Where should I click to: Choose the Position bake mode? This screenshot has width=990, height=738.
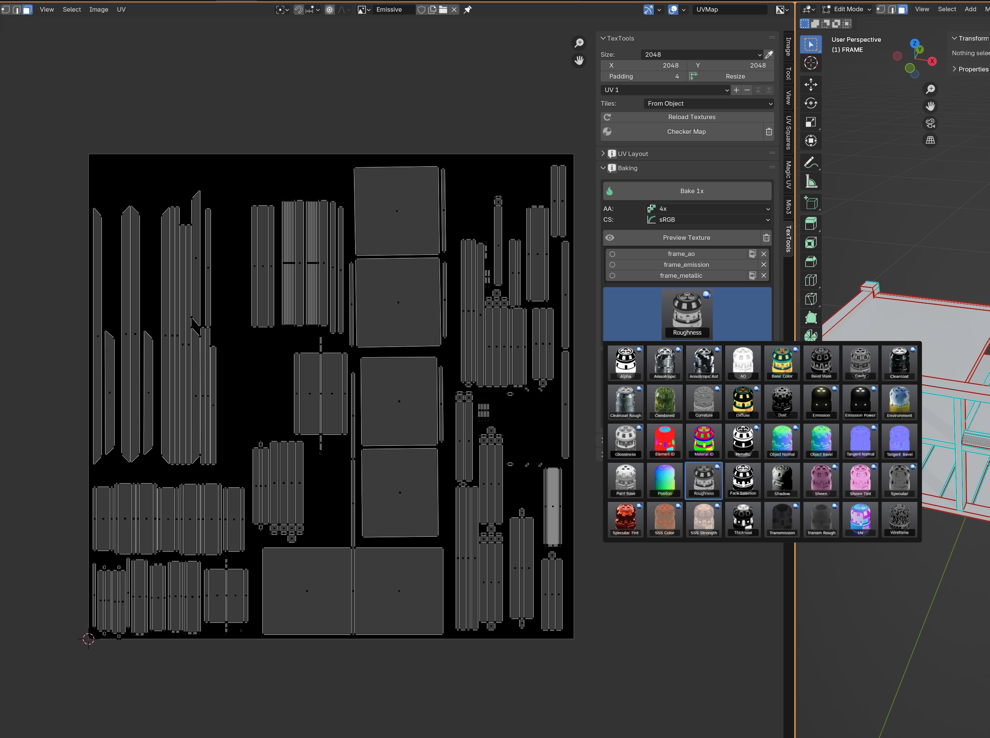pyautogui.click(x=665, y=481)
